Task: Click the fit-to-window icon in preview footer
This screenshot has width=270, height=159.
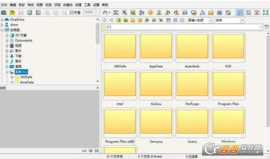Action: [97, 151]
